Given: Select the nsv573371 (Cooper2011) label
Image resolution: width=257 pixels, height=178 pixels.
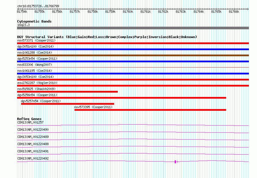Looking at the screenshot, I should (36, 40).
